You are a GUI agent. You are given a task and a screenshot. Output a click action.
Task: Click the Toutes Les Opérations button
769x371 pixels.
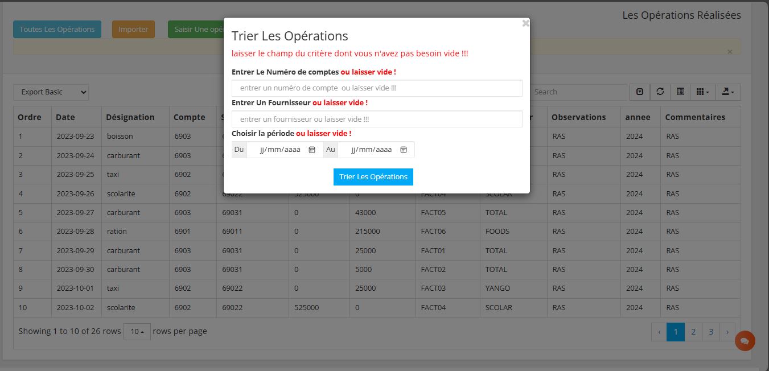click(57, 30)
